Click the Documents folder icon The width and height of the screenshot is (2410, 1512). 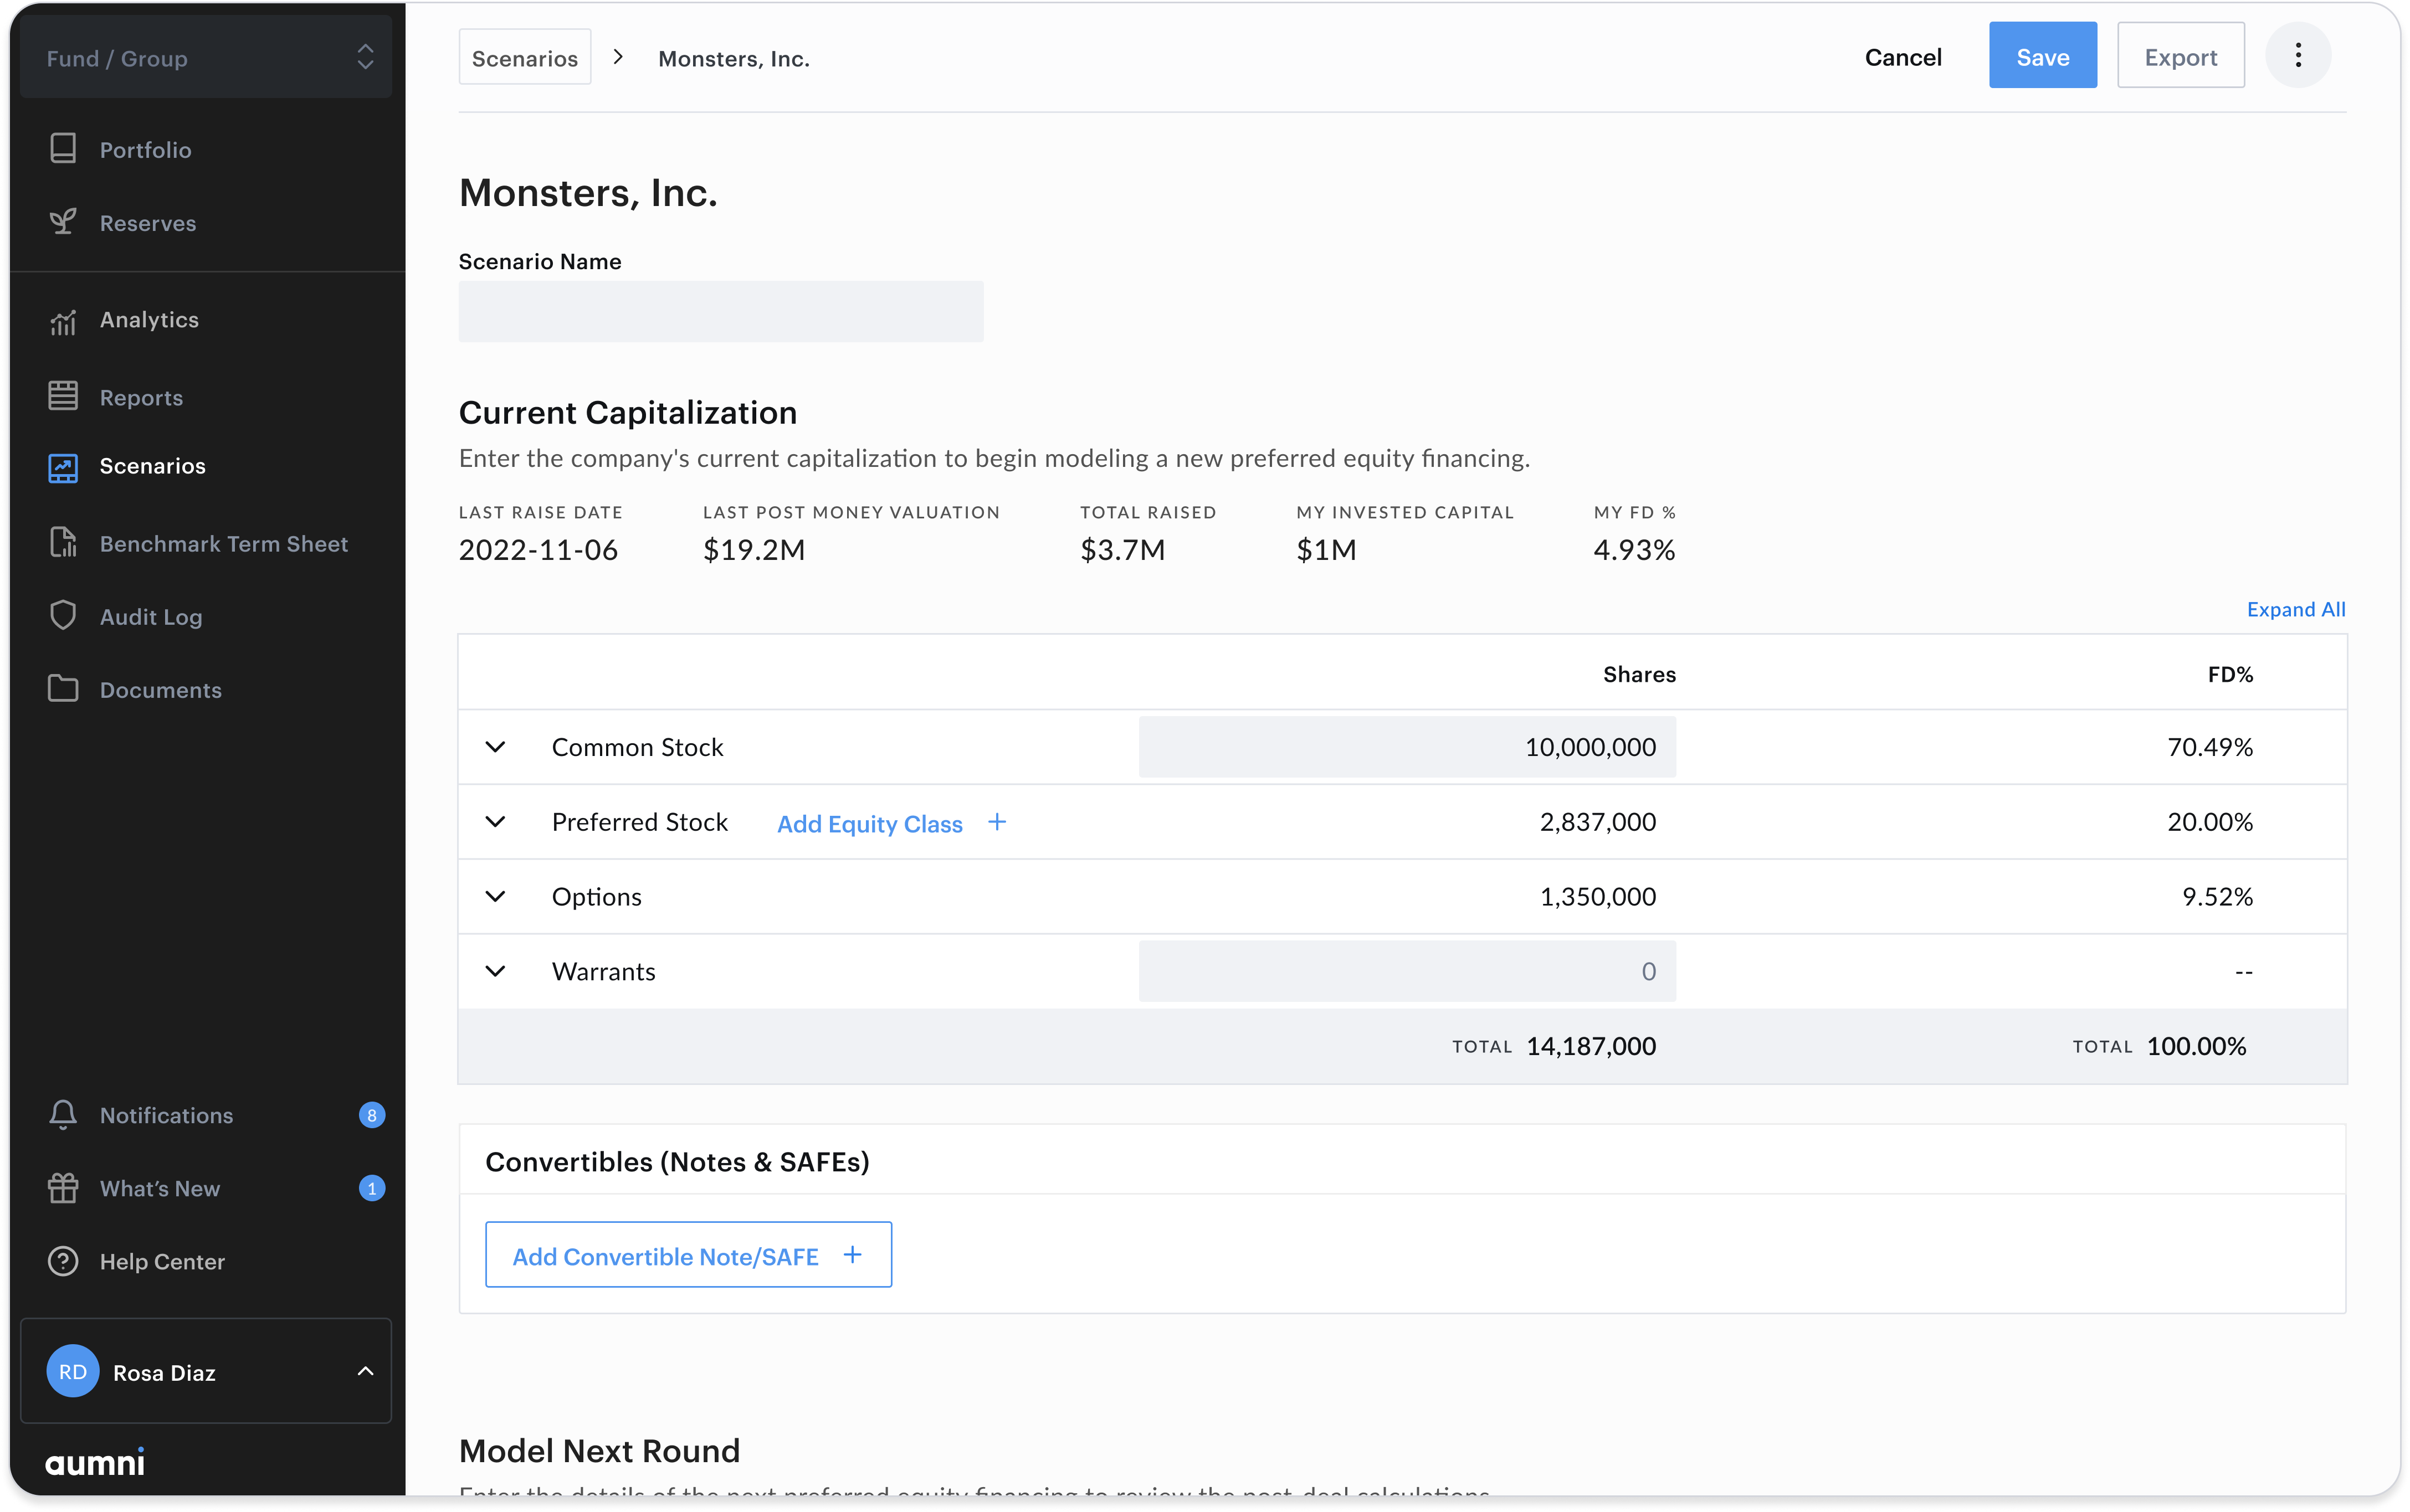[63, 689]
